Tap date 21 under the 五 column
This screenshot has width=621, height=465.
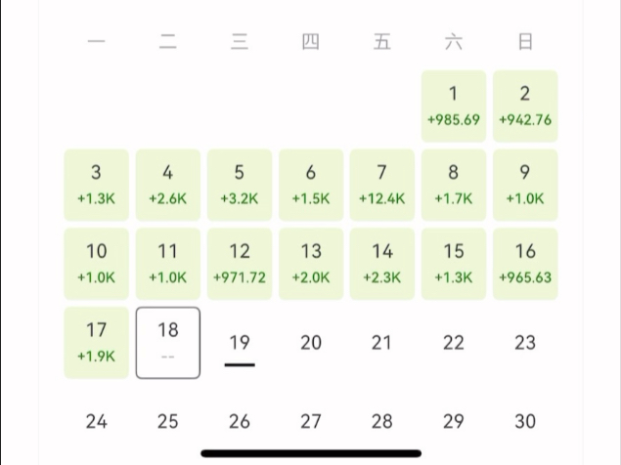(382, 343)
